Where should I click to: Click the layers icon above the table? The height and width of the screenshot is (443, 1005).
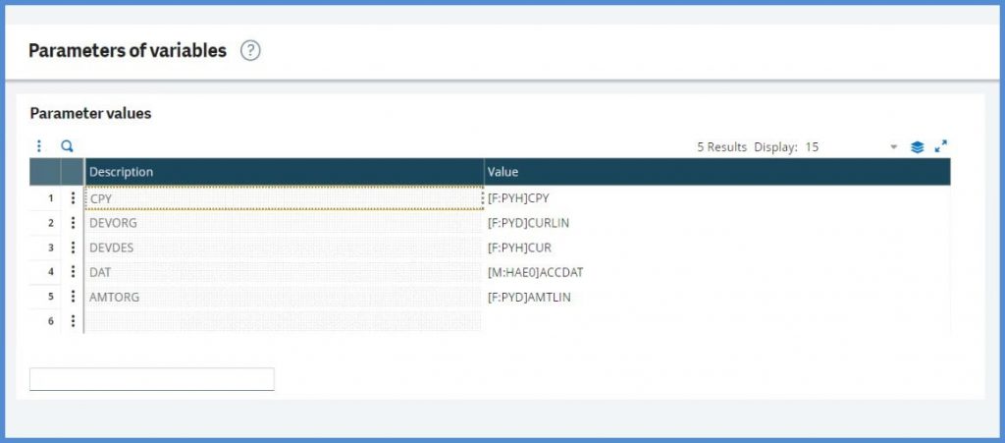click(917, 147)
